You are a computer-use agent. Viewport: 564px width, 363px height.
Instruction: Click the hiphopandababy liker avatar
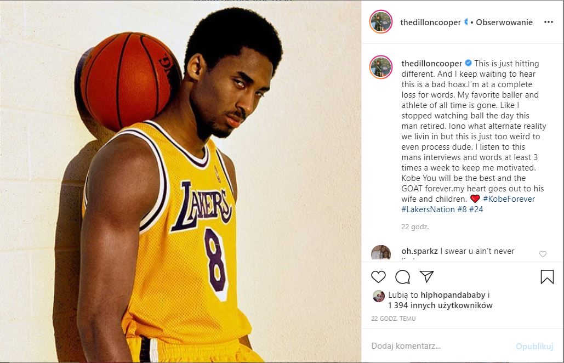pyautogui.click(x=378, y=296)
